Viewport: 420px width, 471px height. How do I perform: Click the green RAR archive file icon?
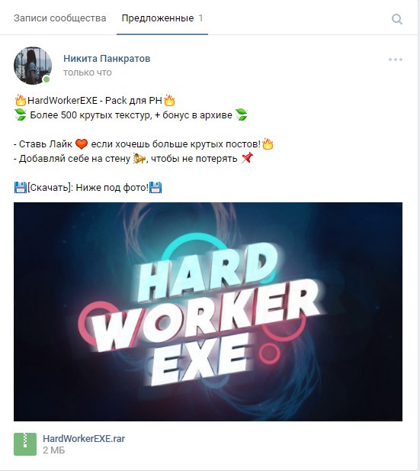25,444
